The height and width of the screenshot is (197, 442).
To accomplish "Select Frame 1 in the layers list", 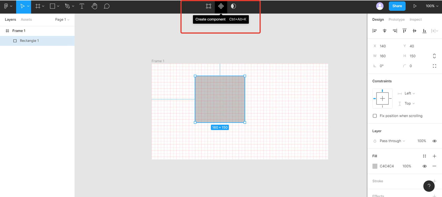I will coord(19,31).
